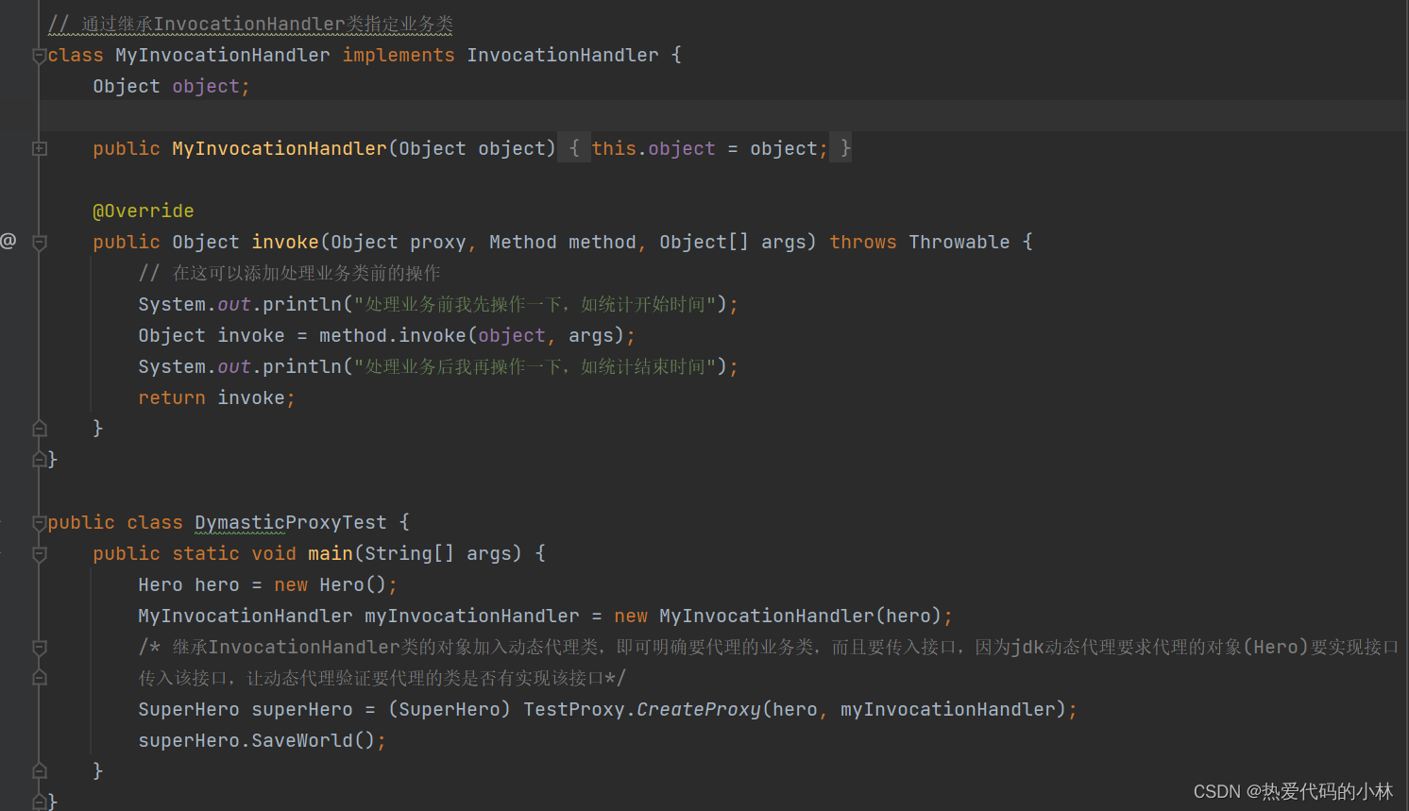The height and width of the screenshot is (811, 1409).
Task: Click the "@Override" annotation
Action: pos(144,211)
